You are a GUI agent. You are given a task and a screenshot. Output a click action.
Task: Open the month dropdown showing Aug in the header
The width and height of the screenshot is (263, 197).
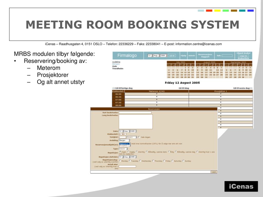(156, 55)
